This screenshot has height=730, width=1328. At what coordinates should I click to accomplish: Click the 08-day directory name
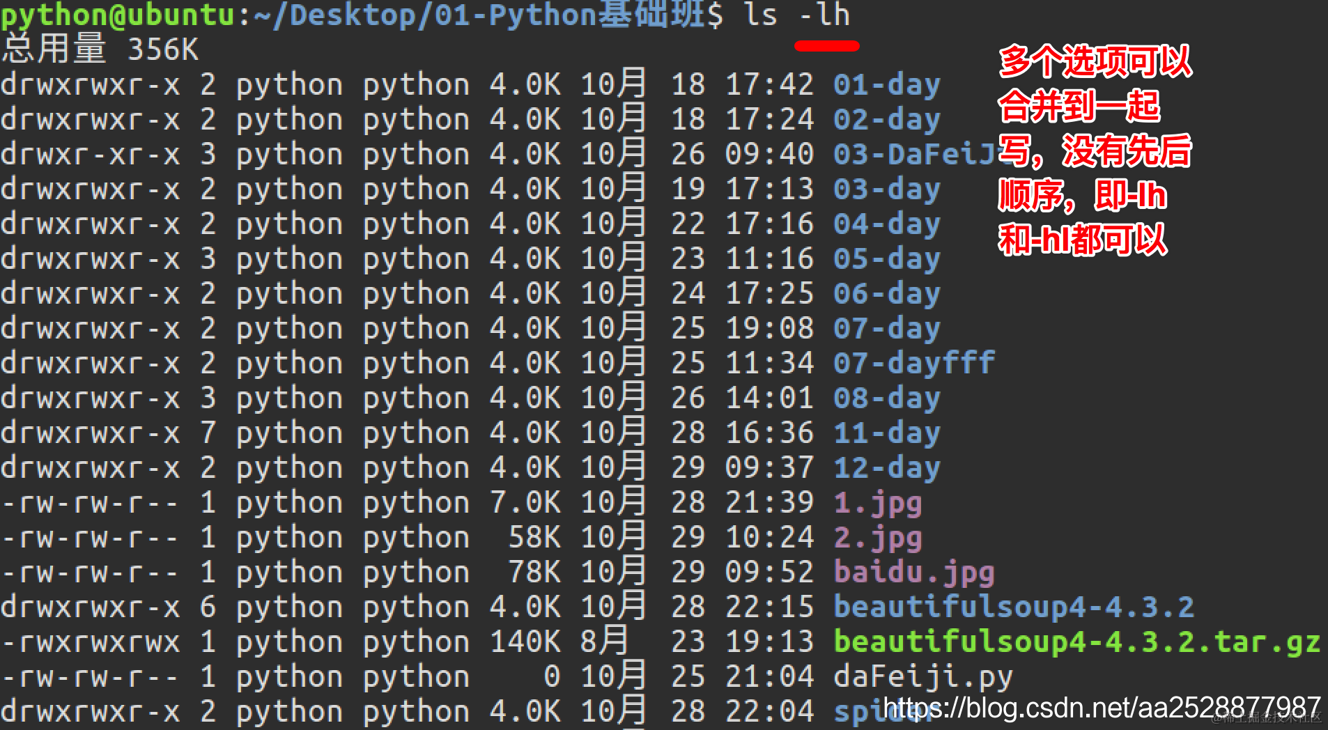[886, 399]
